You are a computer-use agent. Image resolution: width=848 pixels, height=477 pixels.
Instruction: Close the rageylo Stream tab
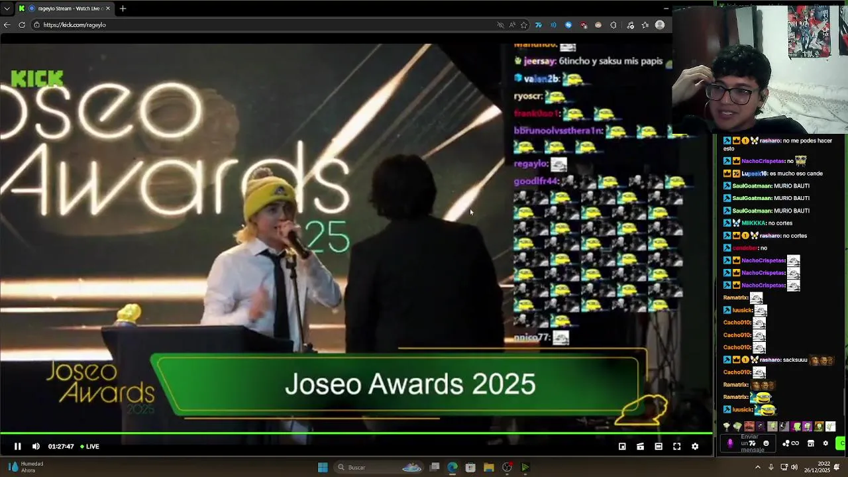(x=108, y=9)
